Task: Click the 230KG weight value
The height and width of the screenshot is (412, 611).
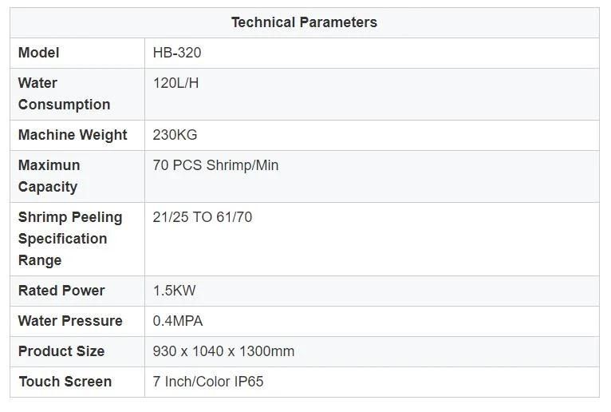Action: pos(175,135)
